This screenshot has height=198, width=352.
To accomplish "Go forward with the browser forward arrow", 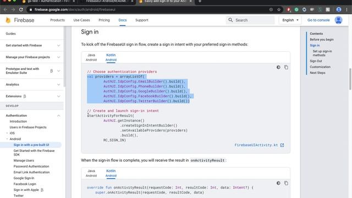I will point(13,10).
